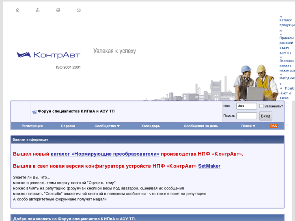This screenshot has width=295, height=221.
Task: Click the engineers banner image
Action: (256, 83)
